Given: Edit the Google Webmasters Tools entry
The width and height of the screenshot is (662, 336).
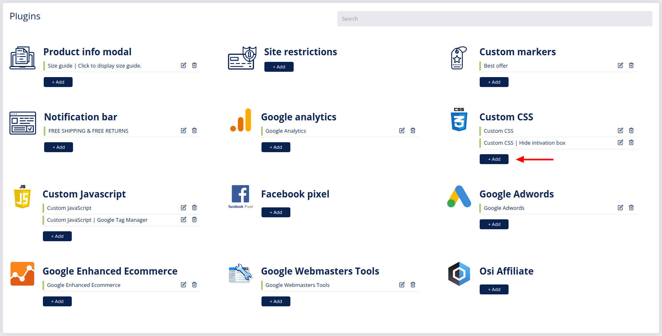Looking at the screenshot, I should click(402, 284).
